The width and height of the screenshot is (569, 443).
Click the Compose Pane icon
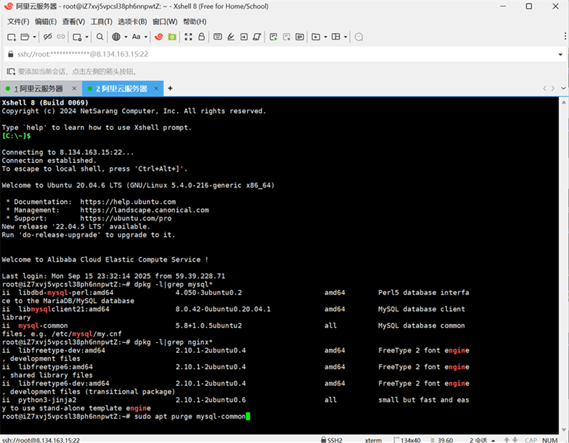point(299,37)
